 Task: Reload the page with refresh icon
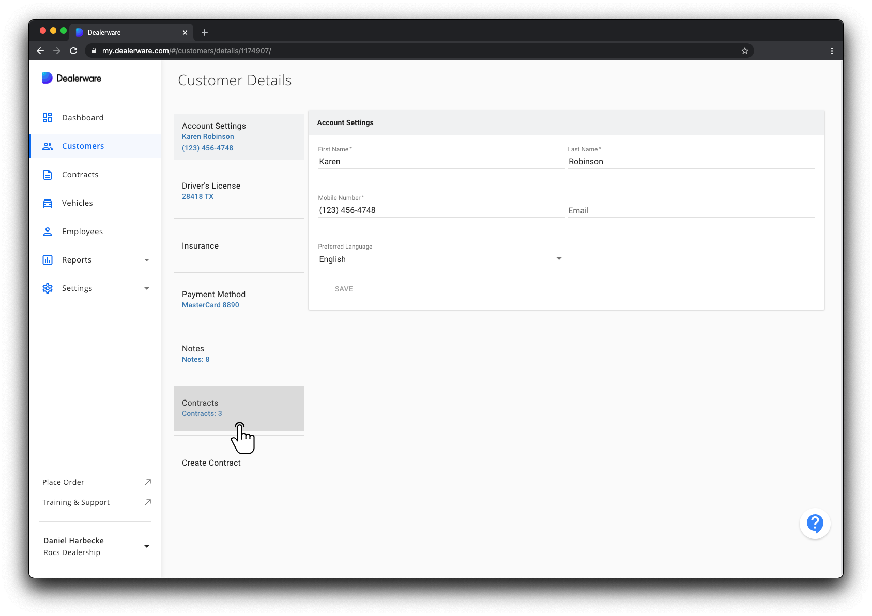73,51
